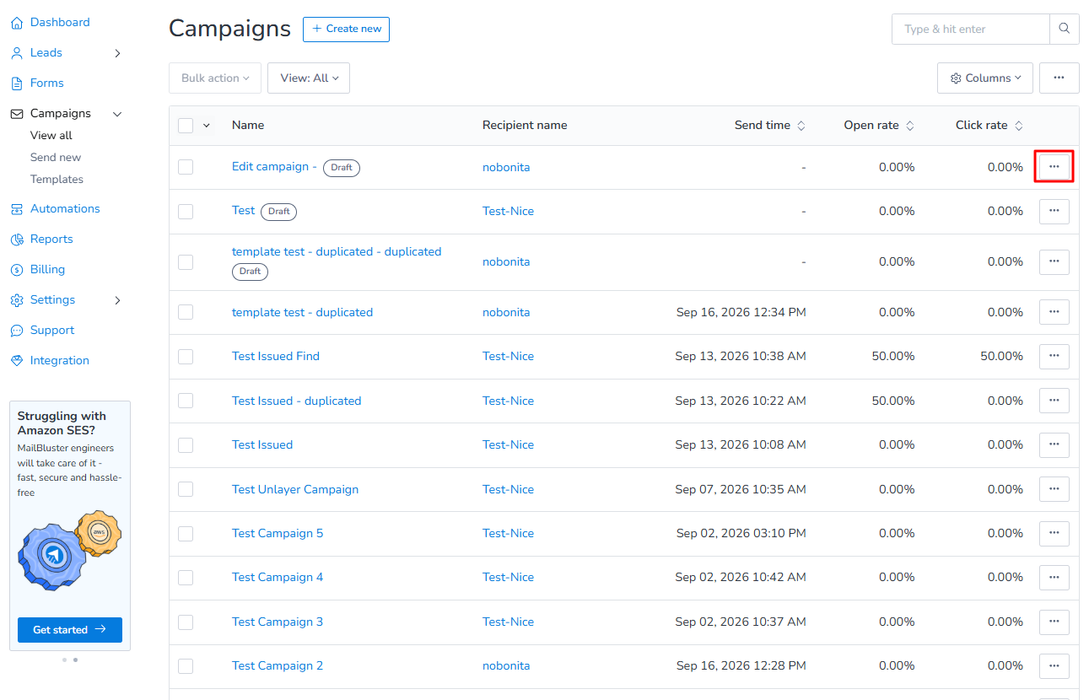Click the Reports pie chart icon
The height and width of the screenshot is (700, 1089).
click(17, 240)
